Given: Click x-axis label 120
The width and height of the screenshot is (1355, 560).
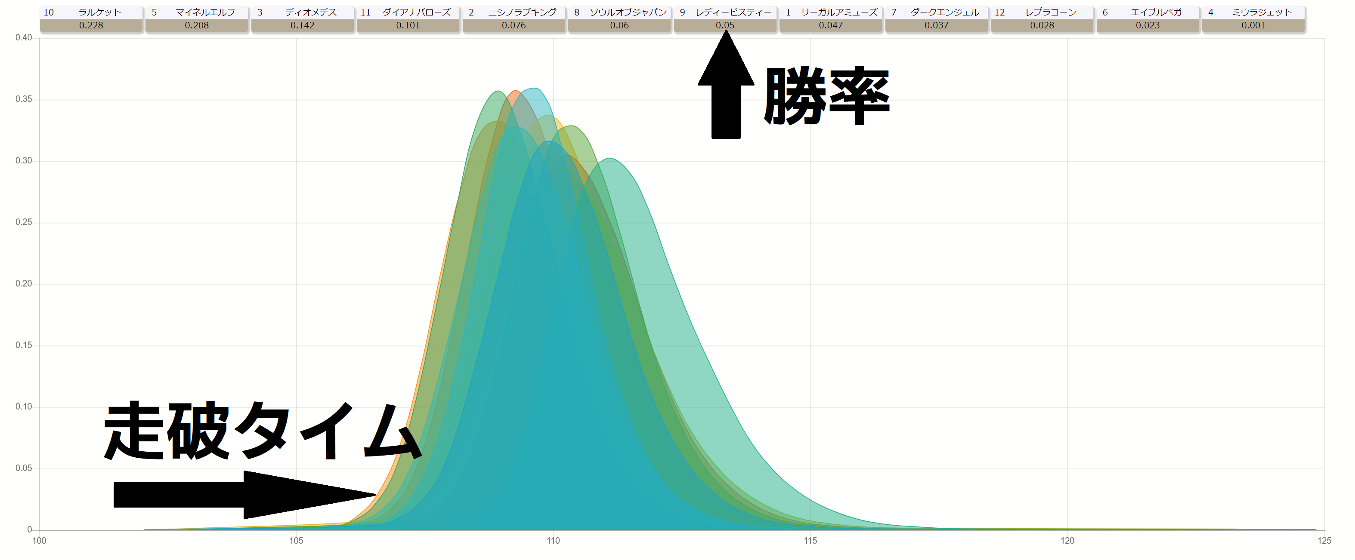Looking at the screenshot, I should [x=1067, y=541].
